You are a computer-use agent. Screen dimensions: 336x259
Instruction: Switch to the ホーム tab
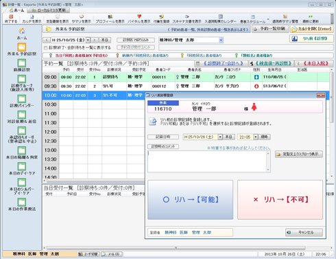coord(16,10)
